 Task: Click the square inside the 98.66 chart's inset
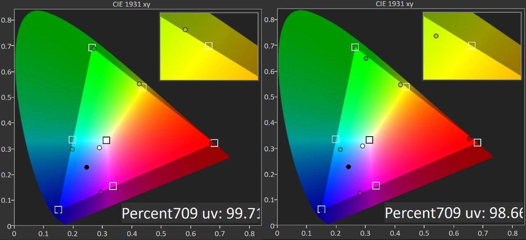(472, 46)
